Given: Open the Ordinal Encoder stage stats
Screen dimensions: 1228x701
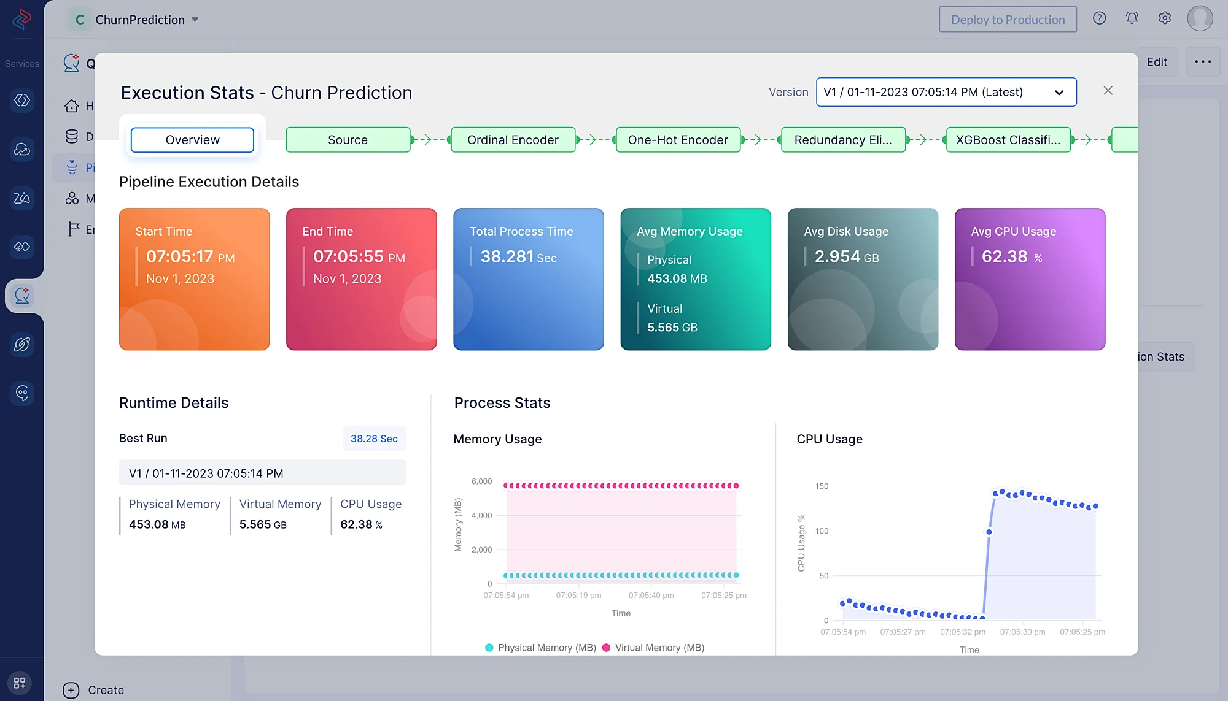Looking at the screenshot, I should [x=513, y=140].
